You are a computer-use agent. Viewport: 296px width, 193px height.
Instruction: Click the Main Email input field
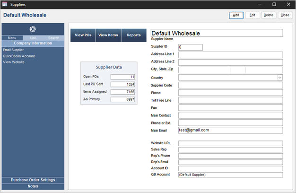(230, 130)
